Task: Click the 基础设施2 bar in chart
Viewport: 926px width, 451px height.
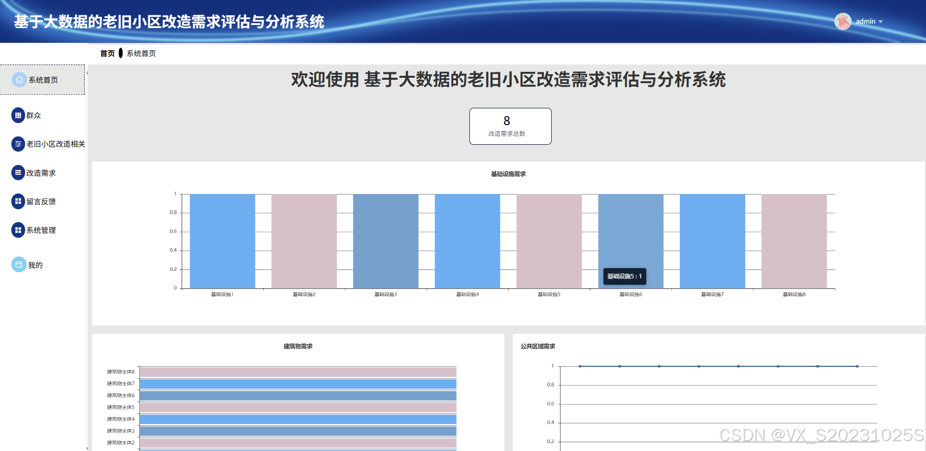Action: click(304, 241)
